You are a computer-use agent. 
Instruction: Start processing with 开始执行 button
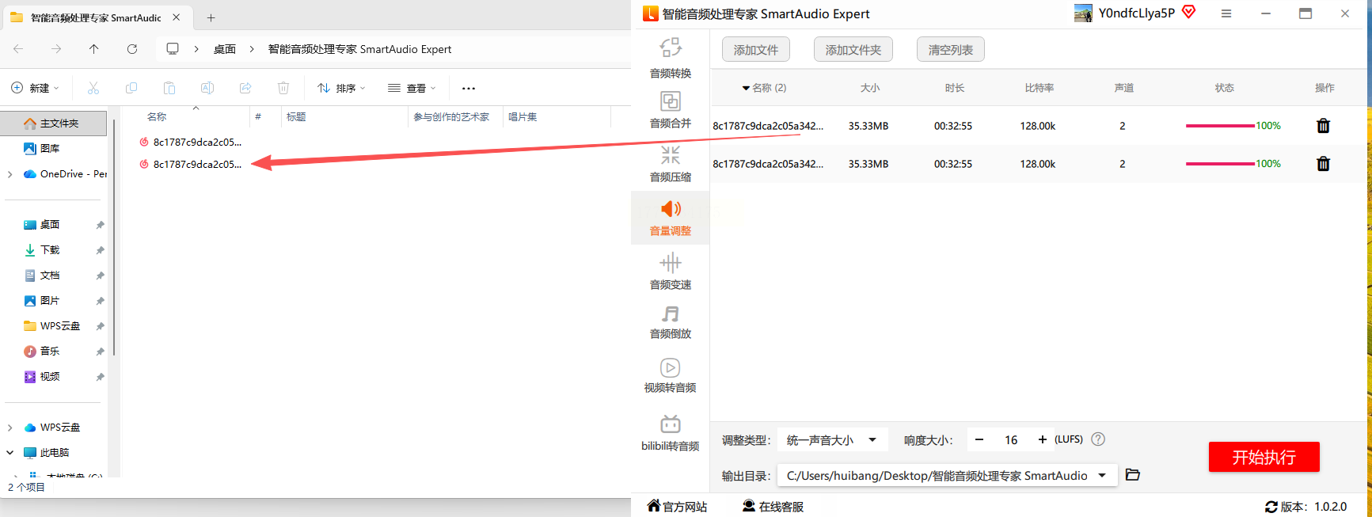point(1264,457)
